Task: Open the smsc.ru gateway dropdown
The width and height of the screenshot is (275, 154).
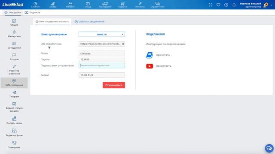Action: [x=102, y=34]
